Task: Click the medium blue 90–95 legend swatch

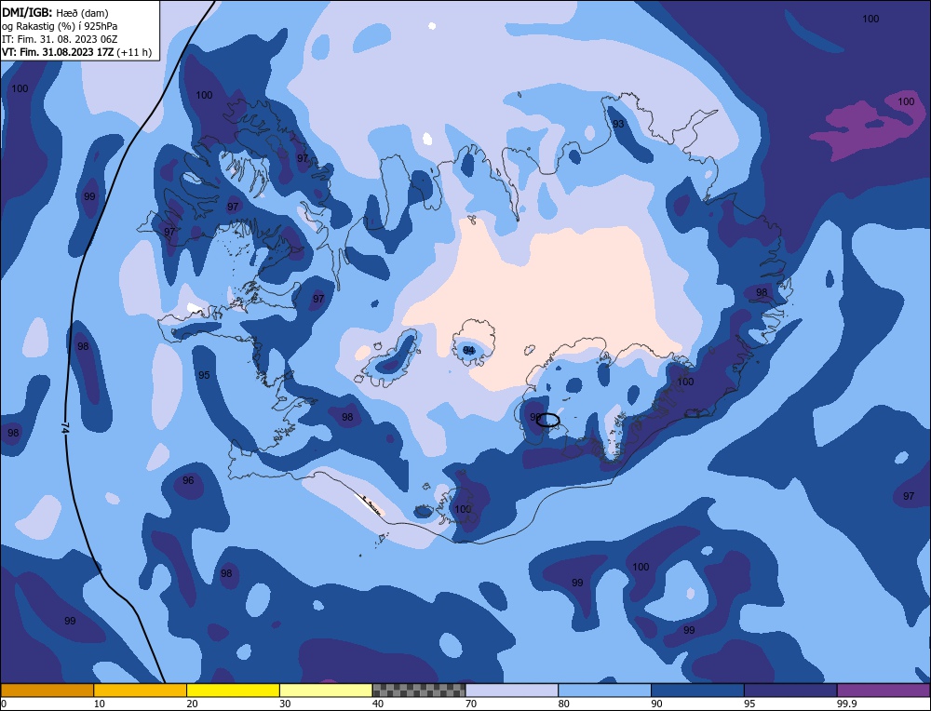Action: point(697,691)
